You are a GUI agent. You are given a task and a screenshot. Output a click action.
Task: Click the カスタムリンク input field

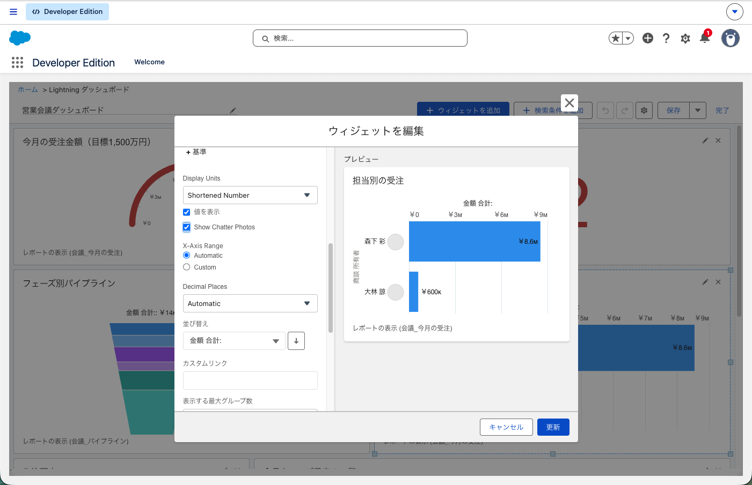point(250,380)
